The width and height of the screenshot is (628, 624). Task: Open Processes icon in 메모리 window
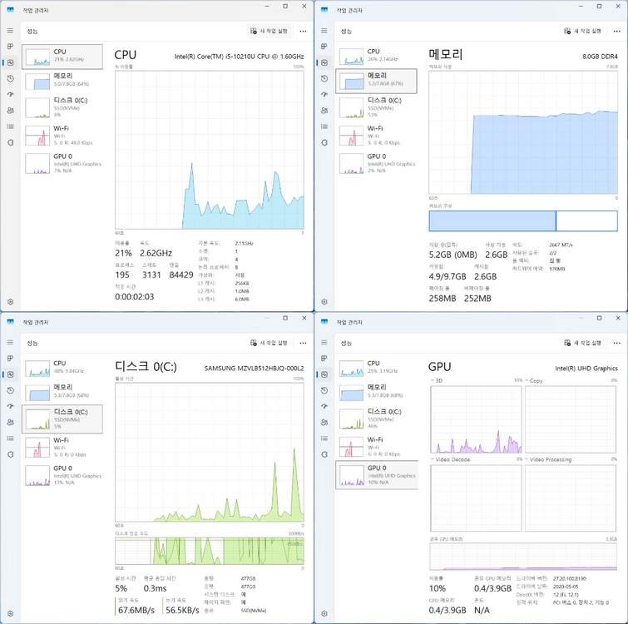324,47
